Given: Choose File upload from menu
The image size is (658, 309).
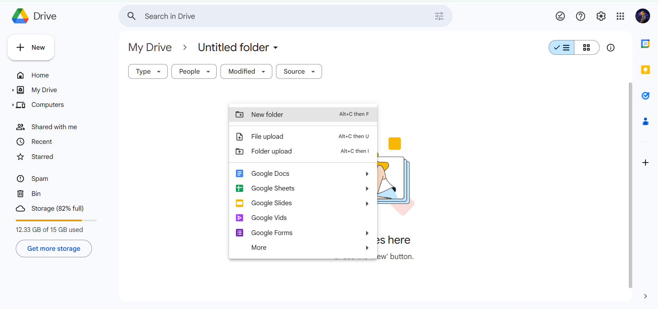Looking at the screenshot, I should [x=303, y=137].
